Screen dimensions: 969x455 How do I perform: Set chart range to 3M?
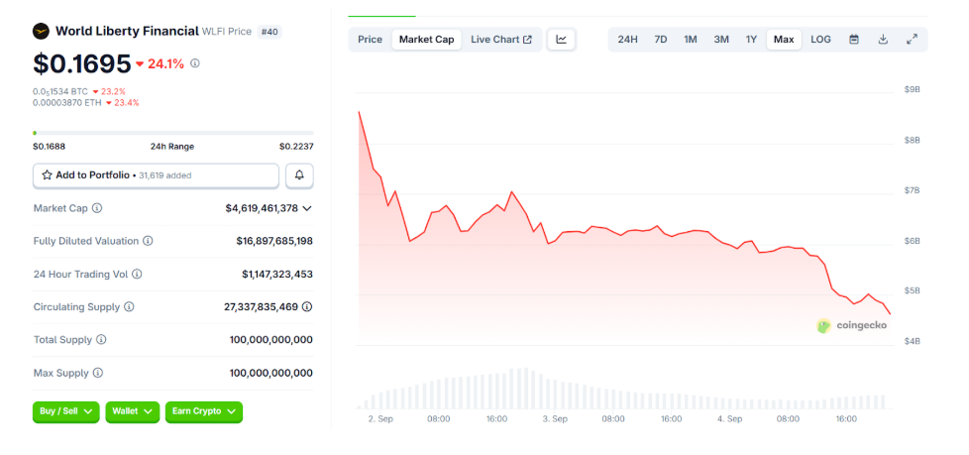(x=721, y=40)
